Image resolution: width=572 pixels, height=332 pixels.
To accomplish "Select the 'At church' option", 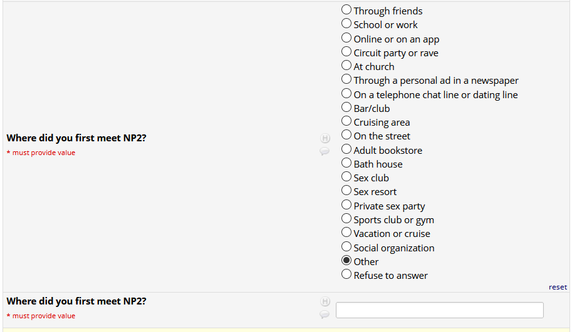I will click(x=346, y=66).
